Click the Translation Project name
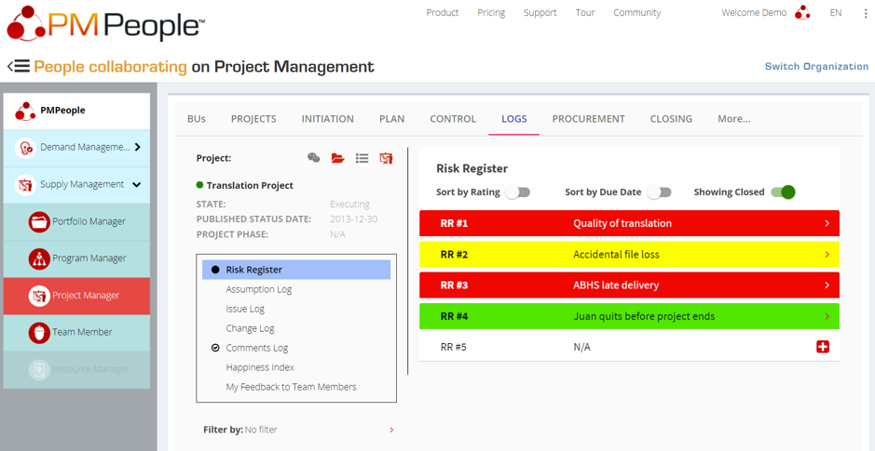This screenshot has height=451, width=875. tap(250, 186)
